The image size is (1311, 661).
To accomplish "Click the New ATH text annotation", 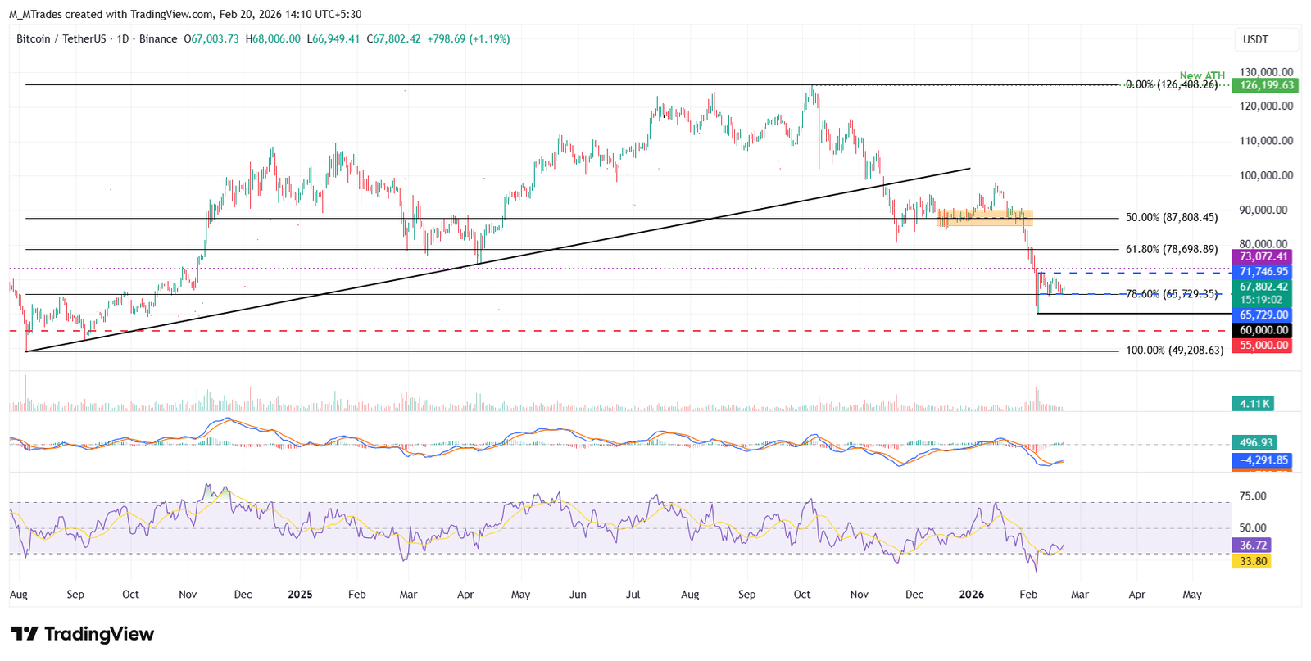I will 1202,75.
